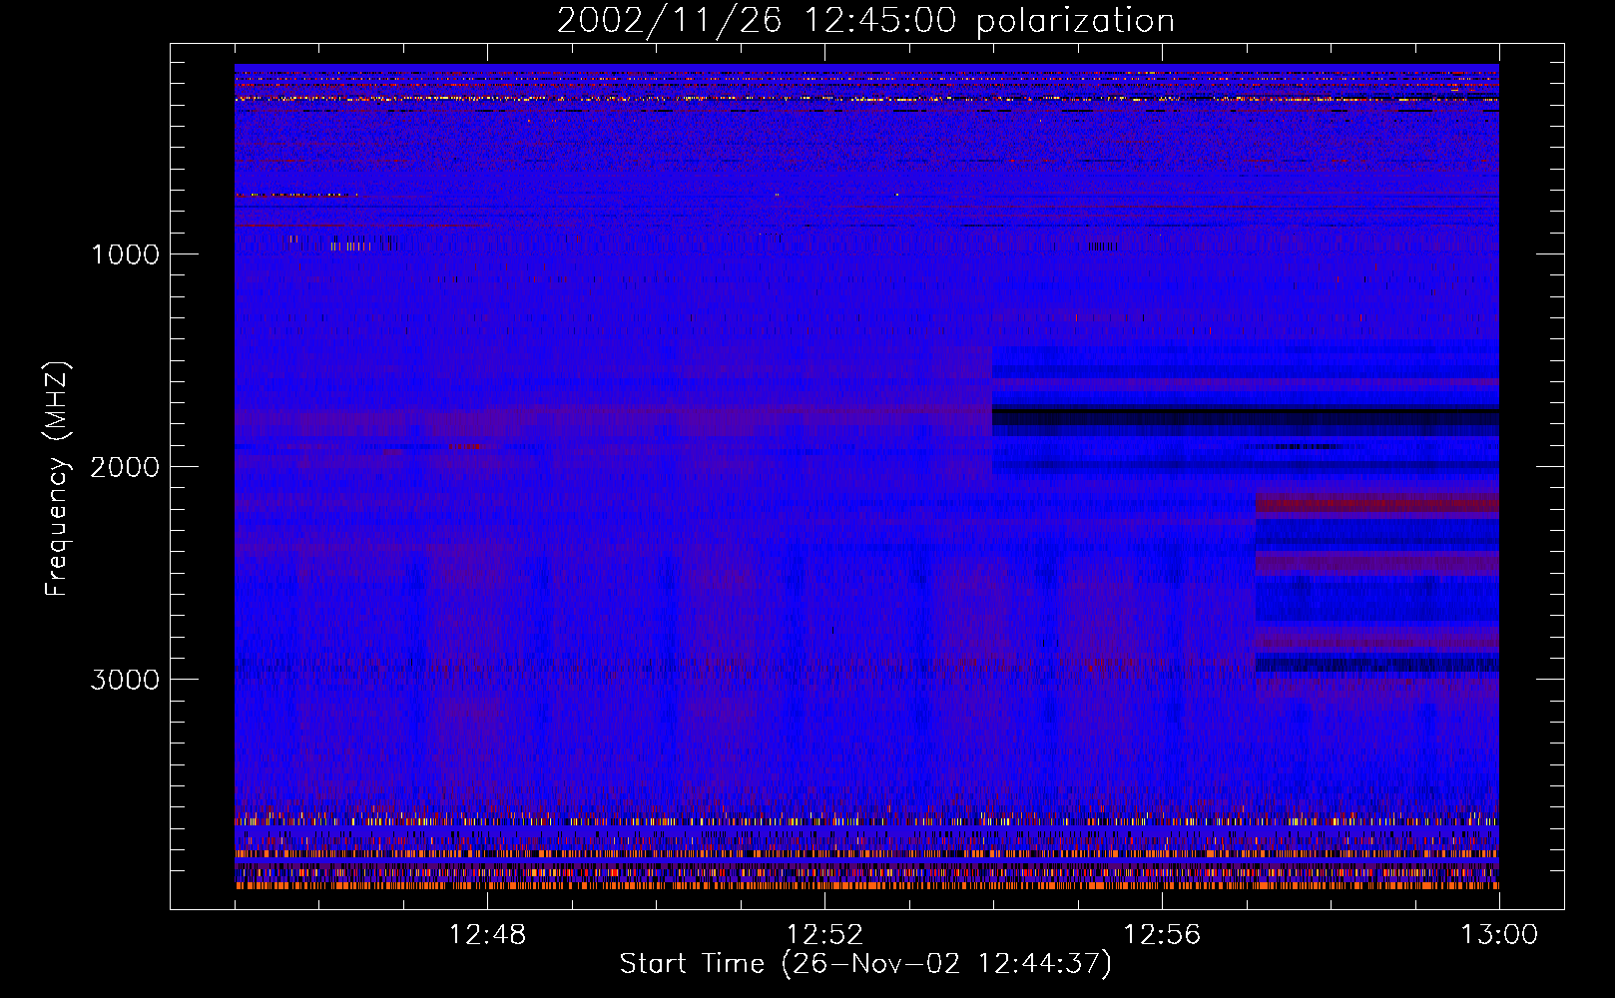
Task: Click the 1000 frequency tick label
Action: coord(125,254)
